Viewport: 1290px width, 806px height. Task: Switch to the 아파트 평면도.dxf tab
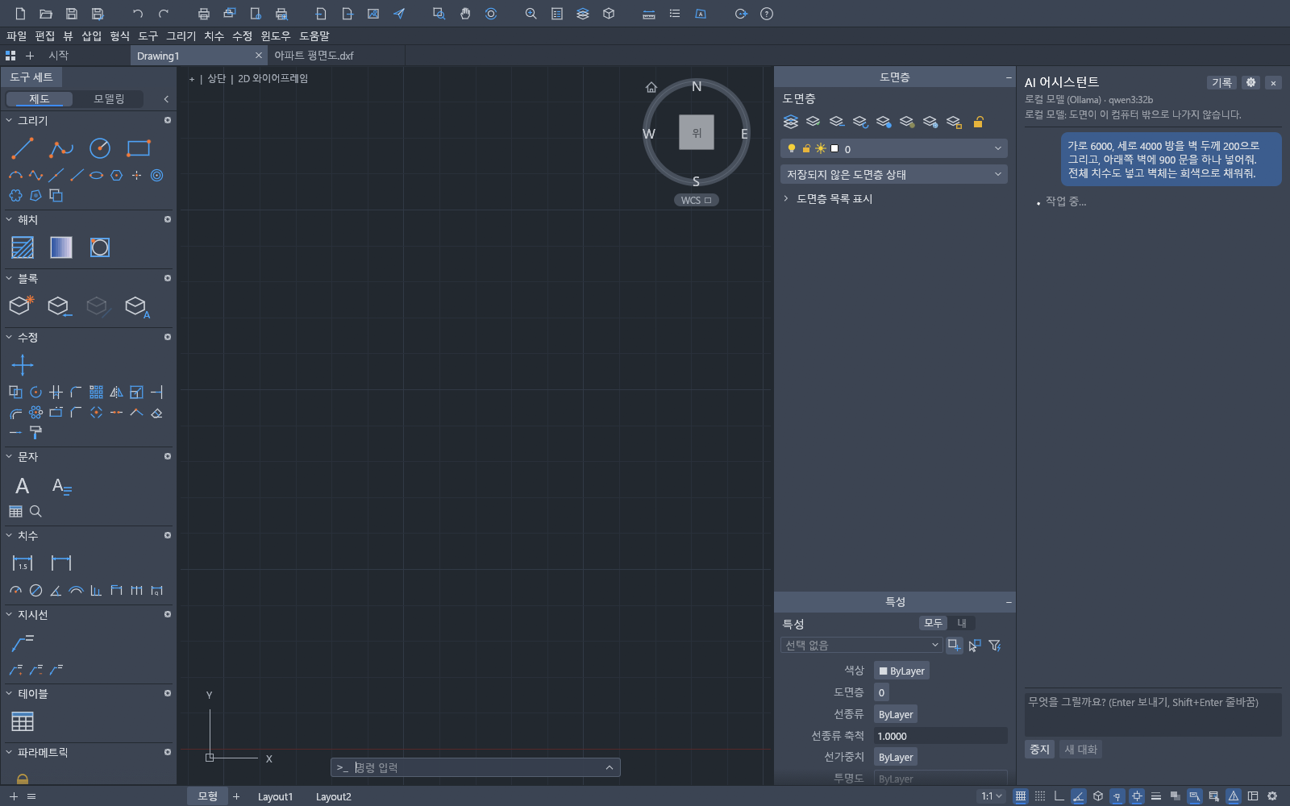(314, 56)
